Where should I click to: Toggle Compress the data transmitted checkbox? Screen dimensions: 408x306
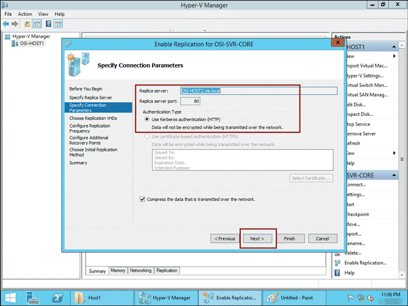tap(142, 200)
